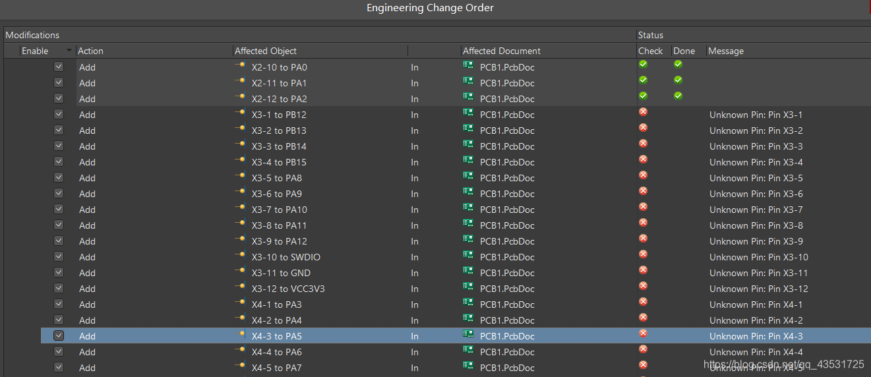This screenshot has height=377, width=871.
Task: Click the PCB document icon in the X3-6 to PA9 row
Action: 468,191
